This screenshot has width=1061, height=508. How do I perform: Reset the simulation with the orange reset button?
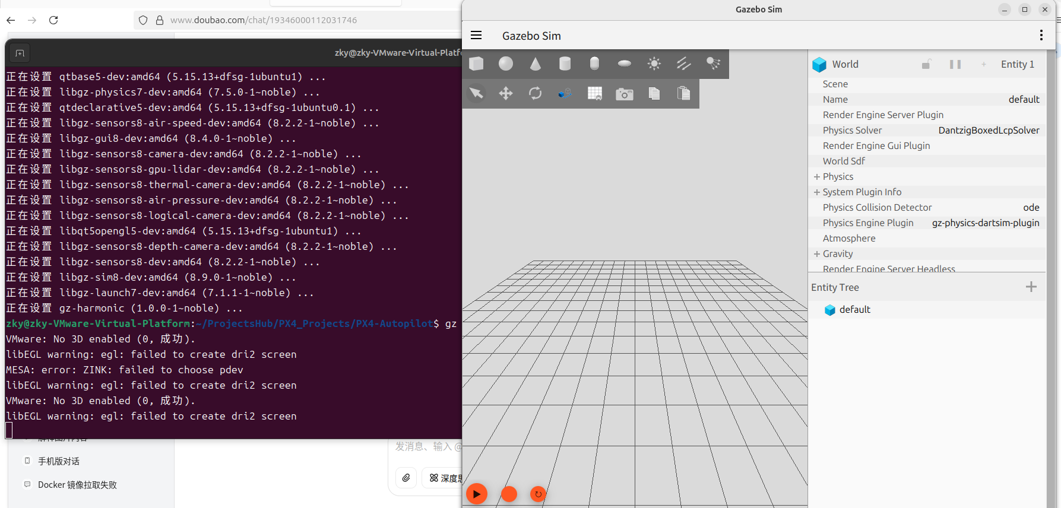(538, 494)
